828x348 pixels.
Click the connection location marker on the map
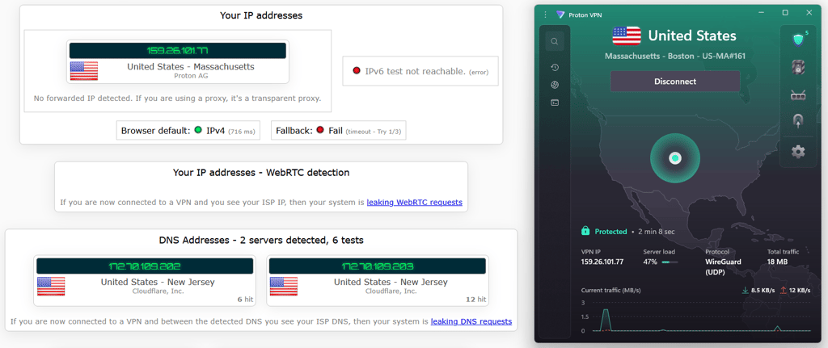click(x=674, y=157)
